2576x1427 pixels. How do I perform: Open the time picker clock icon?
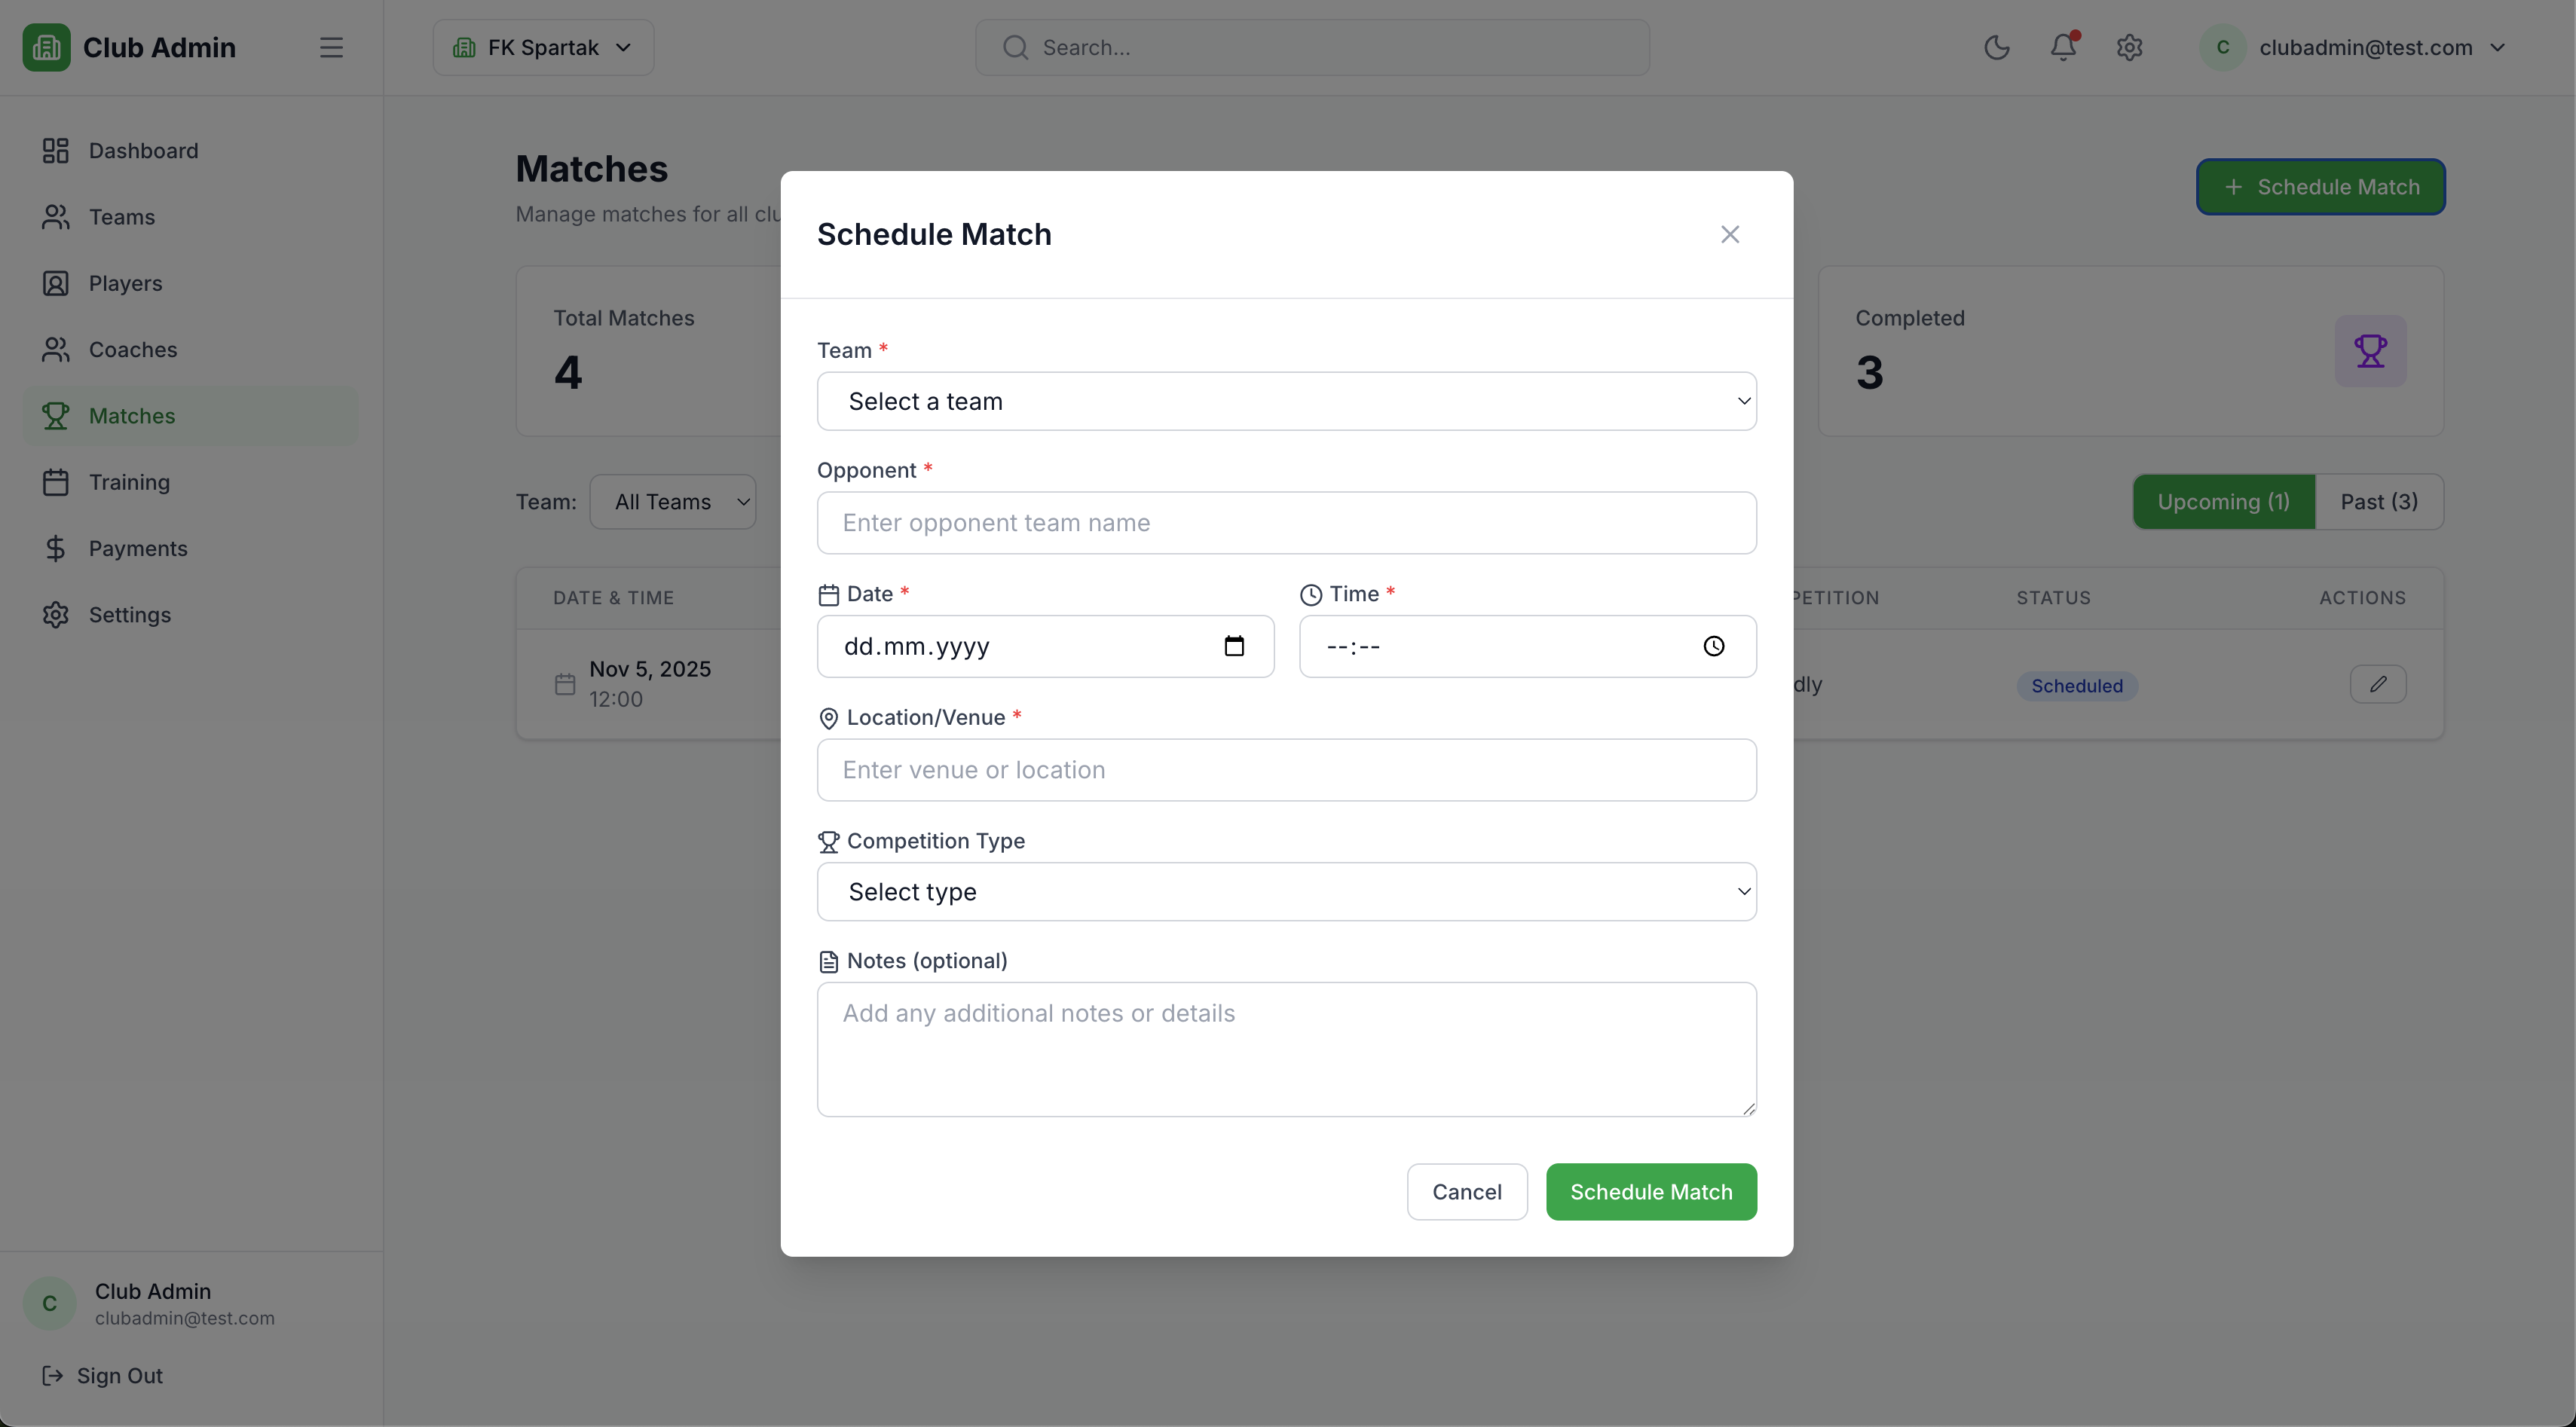pyautogui.click(x=1714, y=646)
